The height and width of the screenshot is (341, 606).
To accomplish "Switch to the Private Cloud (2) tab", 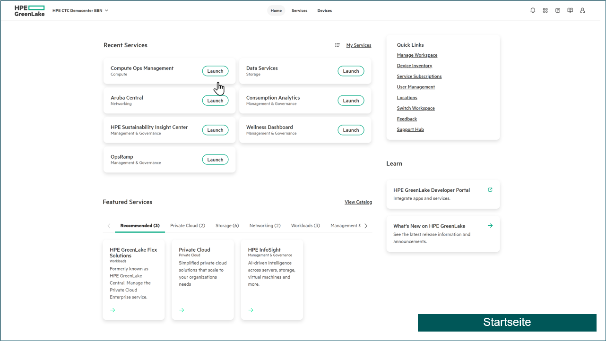I will (x=188, y=226).
